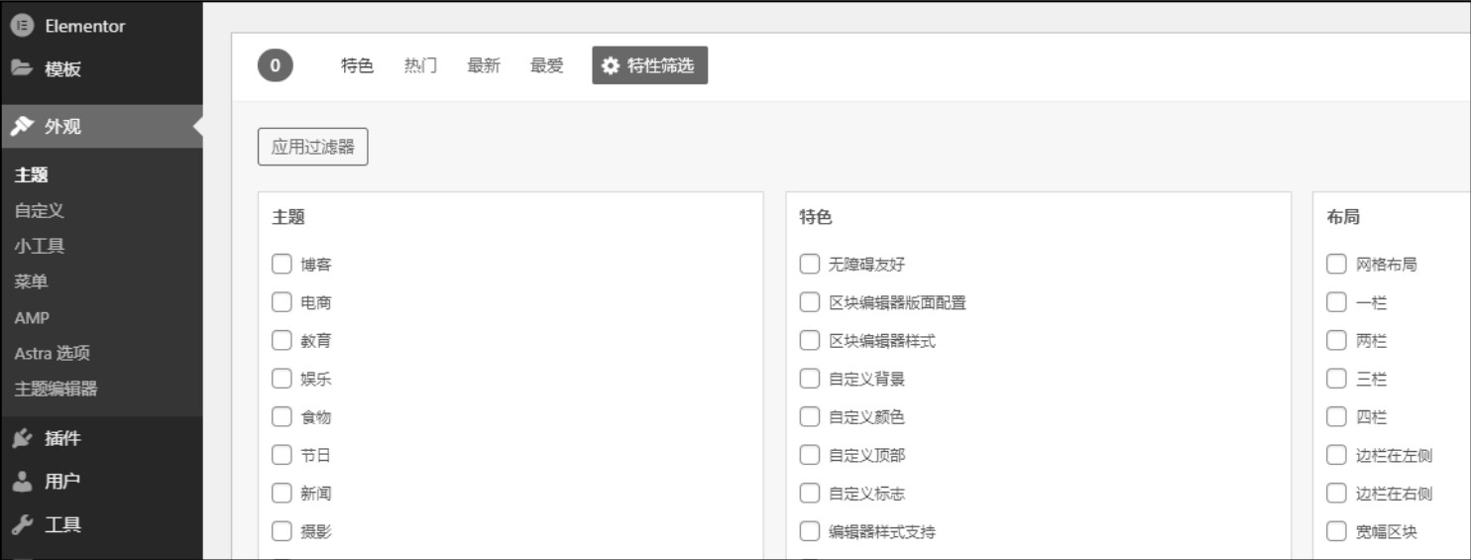Screen dimensions: 1471x560
Task: Switch to the 热门 tab
Action: tap(420, 66)
